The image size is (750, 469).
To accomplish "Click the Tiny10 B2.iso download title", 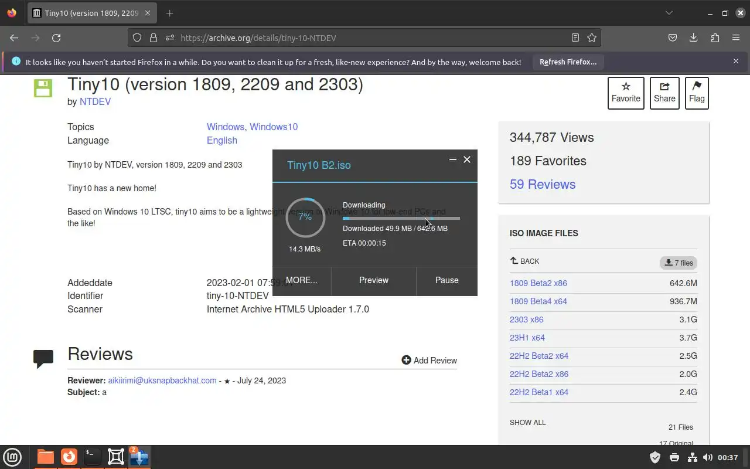I will point(319,165).
